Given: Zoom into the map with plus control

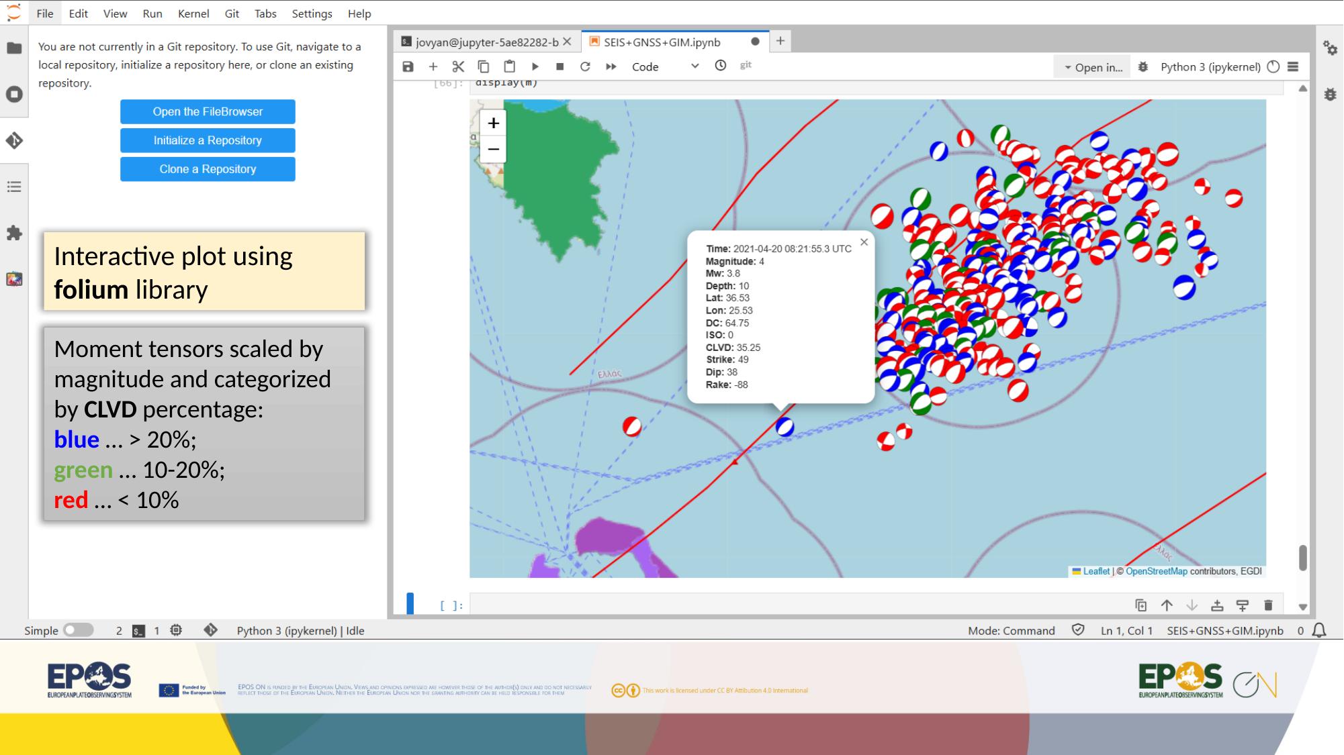Looking at the screenshot, I should (x=493, y=123).
